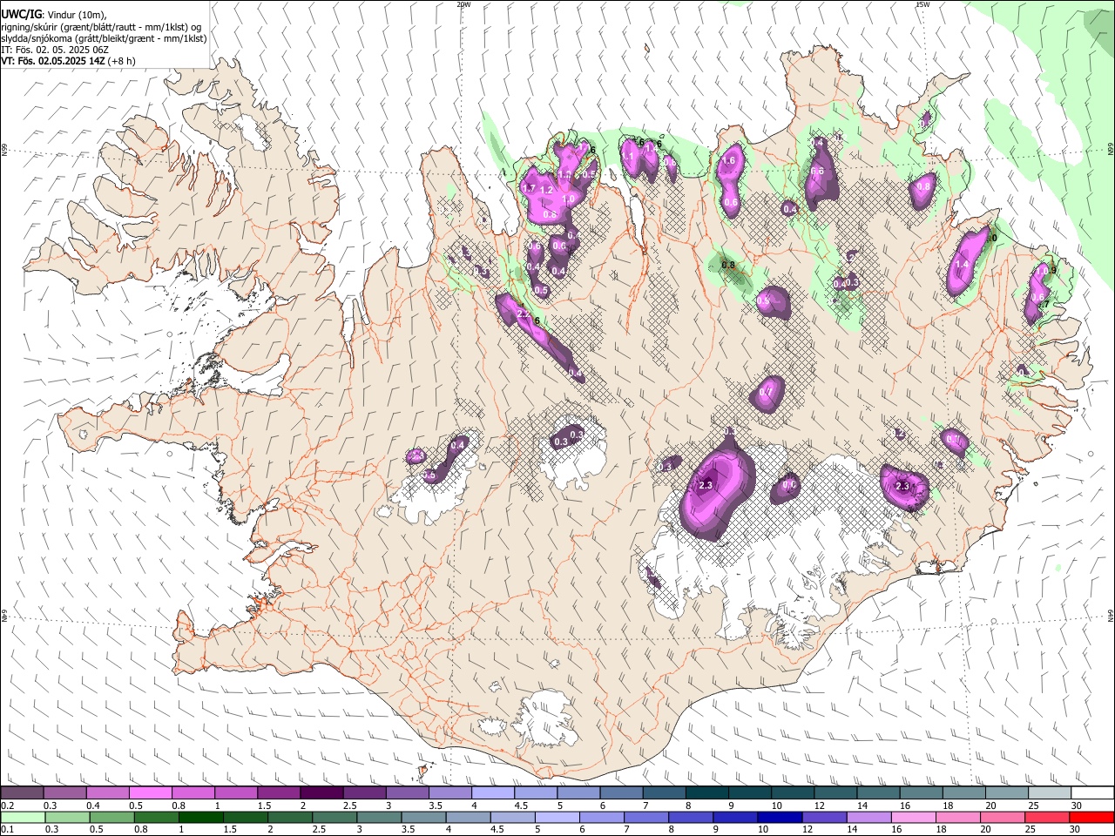This screenshot has height=836, width=1115.
Task: Click the "2.3" value on the largest purple area
Action: point(706,485)
